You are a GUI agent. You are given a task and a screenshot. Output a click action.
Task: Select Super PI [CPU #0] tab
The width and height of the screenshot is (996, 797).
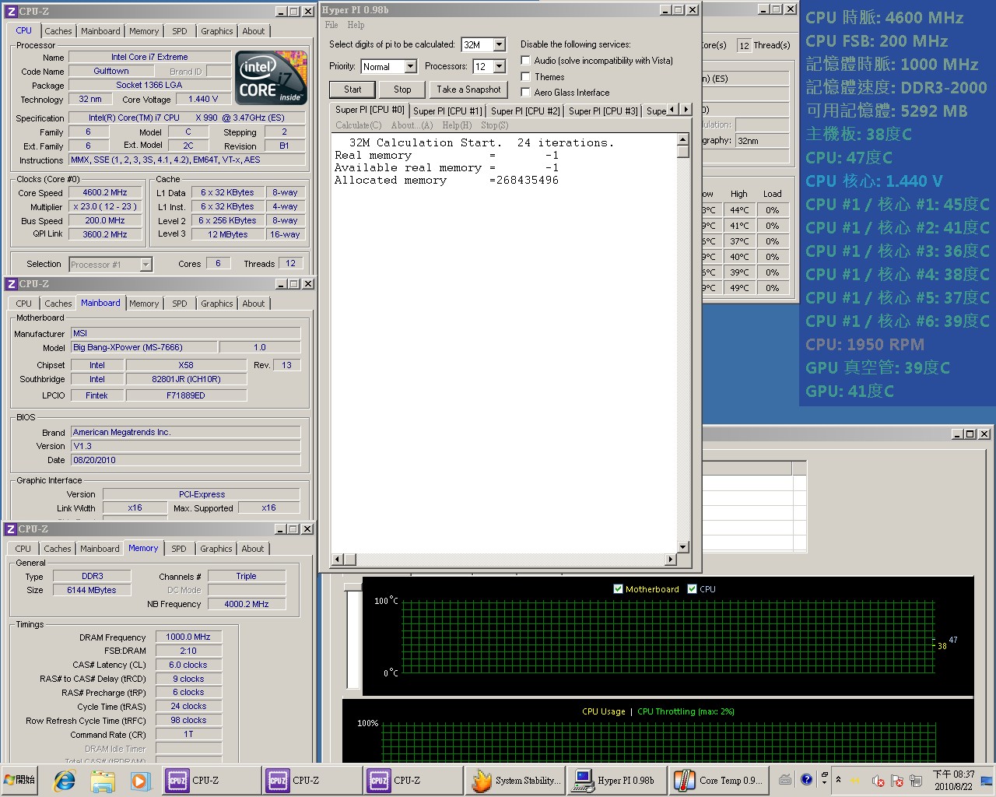370,110
